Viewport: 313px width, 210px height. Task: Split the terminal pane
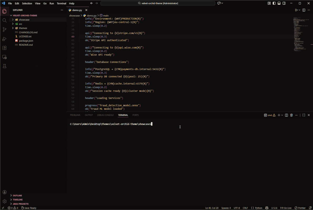(286, 115)
